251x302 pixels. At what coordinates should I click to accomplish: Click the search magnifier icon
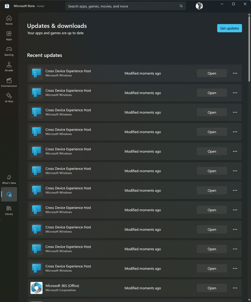click(x=181, y=6)
